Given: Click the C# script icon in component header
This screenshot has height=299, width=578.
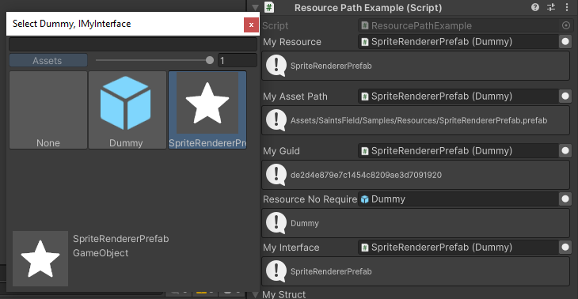Looking at the screenshot, I should click(x=269, y=7).
